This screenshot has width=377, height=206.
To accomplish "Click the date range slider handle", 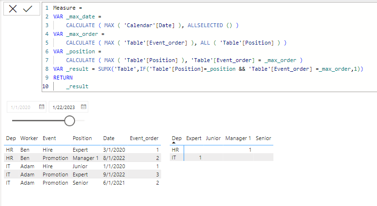I will [x=69, y=121].
